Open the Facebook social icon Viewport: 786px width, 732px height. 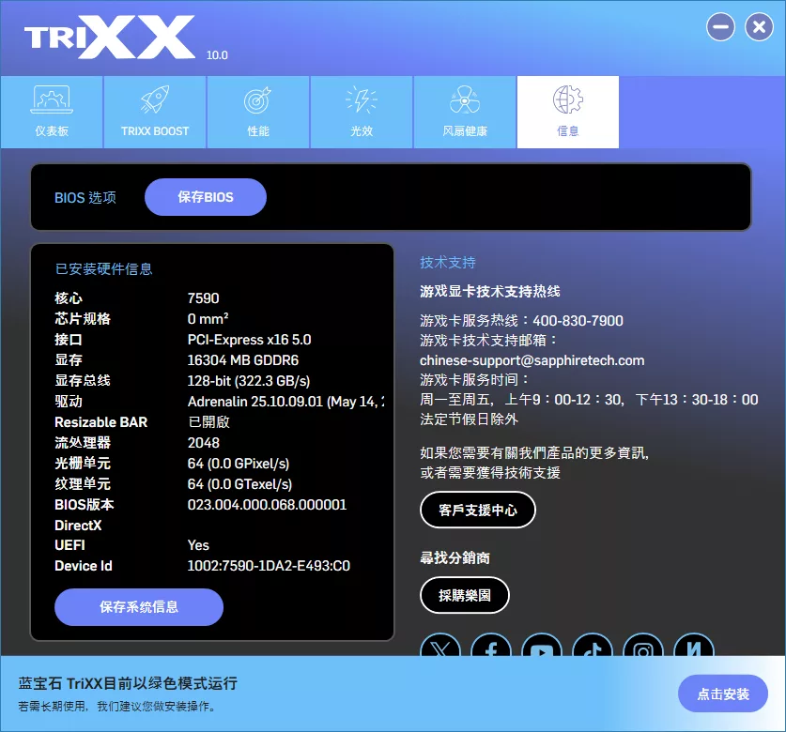[x=491, y=646]
